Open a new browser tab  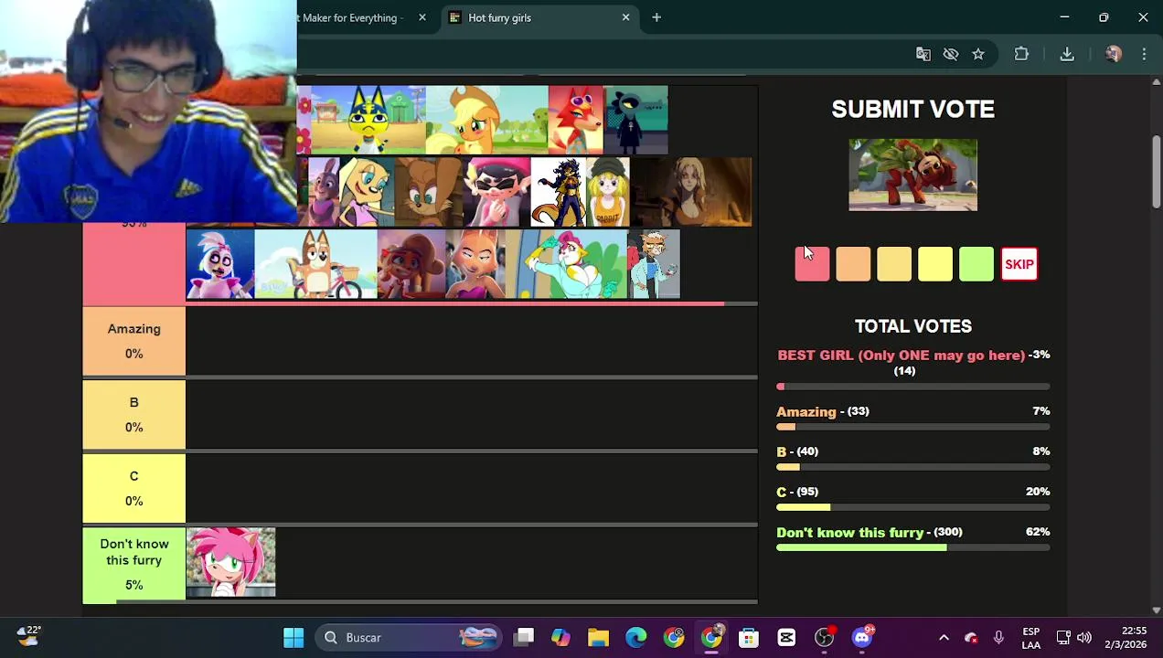656,17
